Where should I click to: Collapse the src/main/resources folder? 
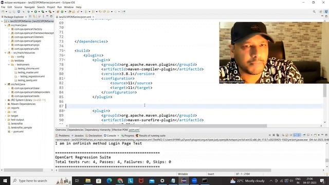coord(6,53)
